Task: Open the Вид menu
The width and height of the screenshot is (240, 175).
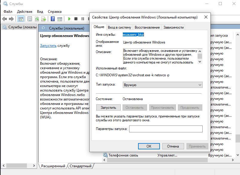Action: point(40,12)
